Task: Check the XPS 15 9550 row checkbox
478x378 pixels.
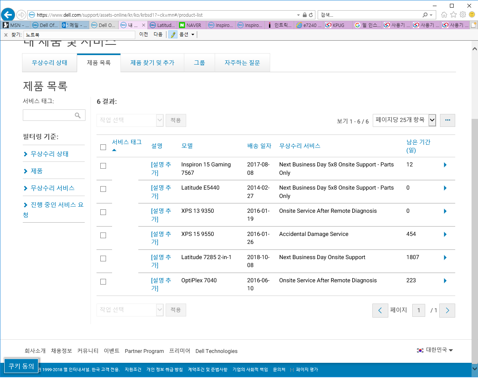Action: pyautogui.click(x=103, y=236)
